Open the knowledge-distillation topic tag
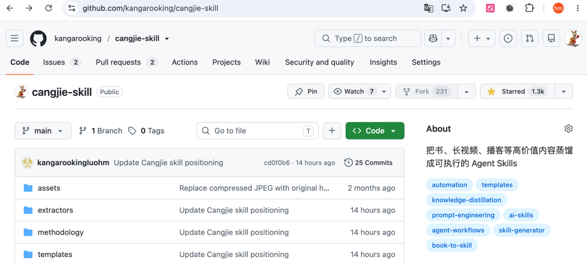 point(466,200)
